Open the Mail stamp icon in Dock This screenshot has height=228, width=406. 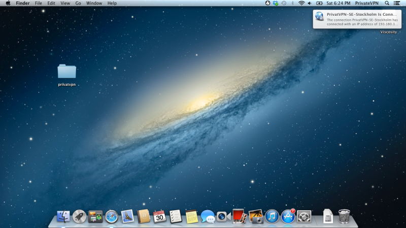pos(127,216)
